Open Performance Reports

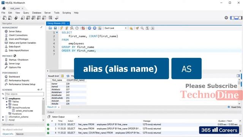coord(19,80)
